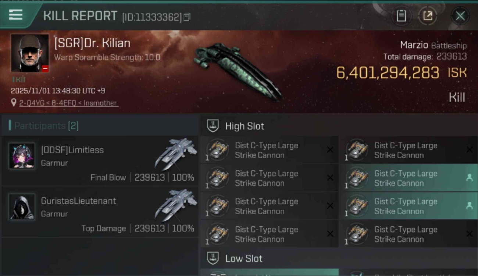Open the hamburger menu icon

pyautogui.click(x=16, y=15)
